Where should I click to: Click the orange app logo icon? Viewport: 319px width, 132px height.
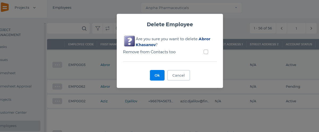[x=5, y=7]
